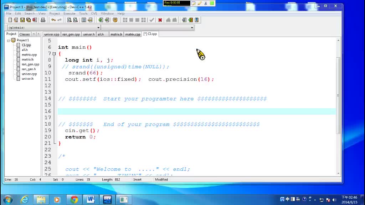Select CI.cpp in the project tree

(26, 45)
